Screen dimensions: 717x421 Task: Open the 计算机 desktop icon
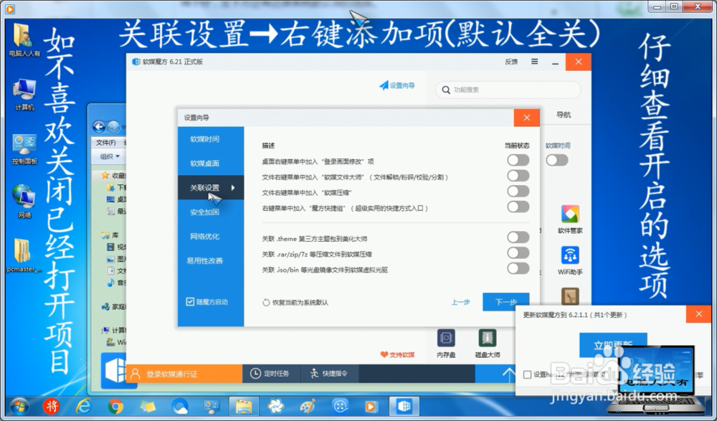24,94
